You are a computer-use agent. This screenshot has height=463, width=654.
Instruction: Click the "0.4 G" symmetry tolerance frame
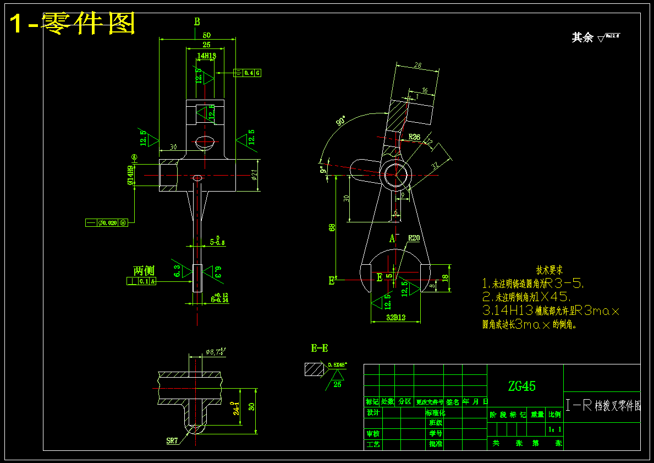[248, 73]
